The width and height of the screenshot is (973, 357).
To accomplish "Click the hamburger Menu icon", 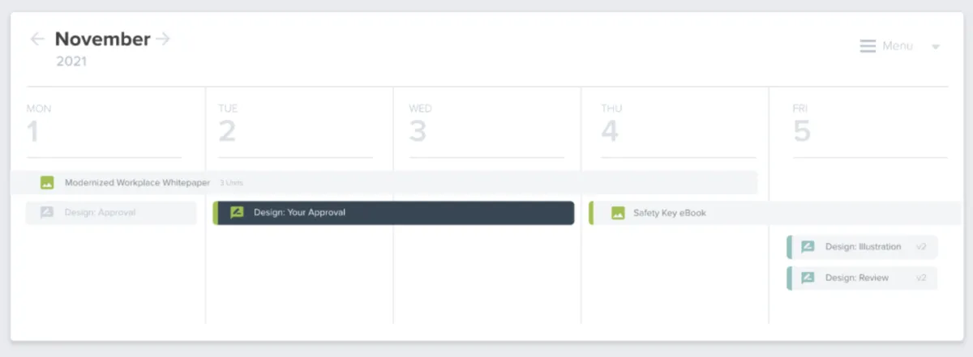I will [x=868, y=46].
